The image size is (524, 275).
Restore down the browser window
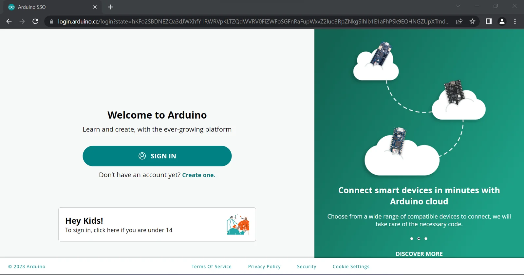coord(496,6)
